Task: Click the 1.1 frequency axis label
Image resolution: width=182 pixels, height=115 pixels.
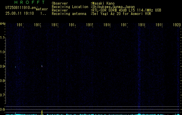Action: [3, 37]
